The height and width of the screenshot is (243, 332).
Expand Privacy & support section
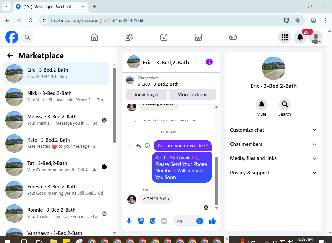273,173
